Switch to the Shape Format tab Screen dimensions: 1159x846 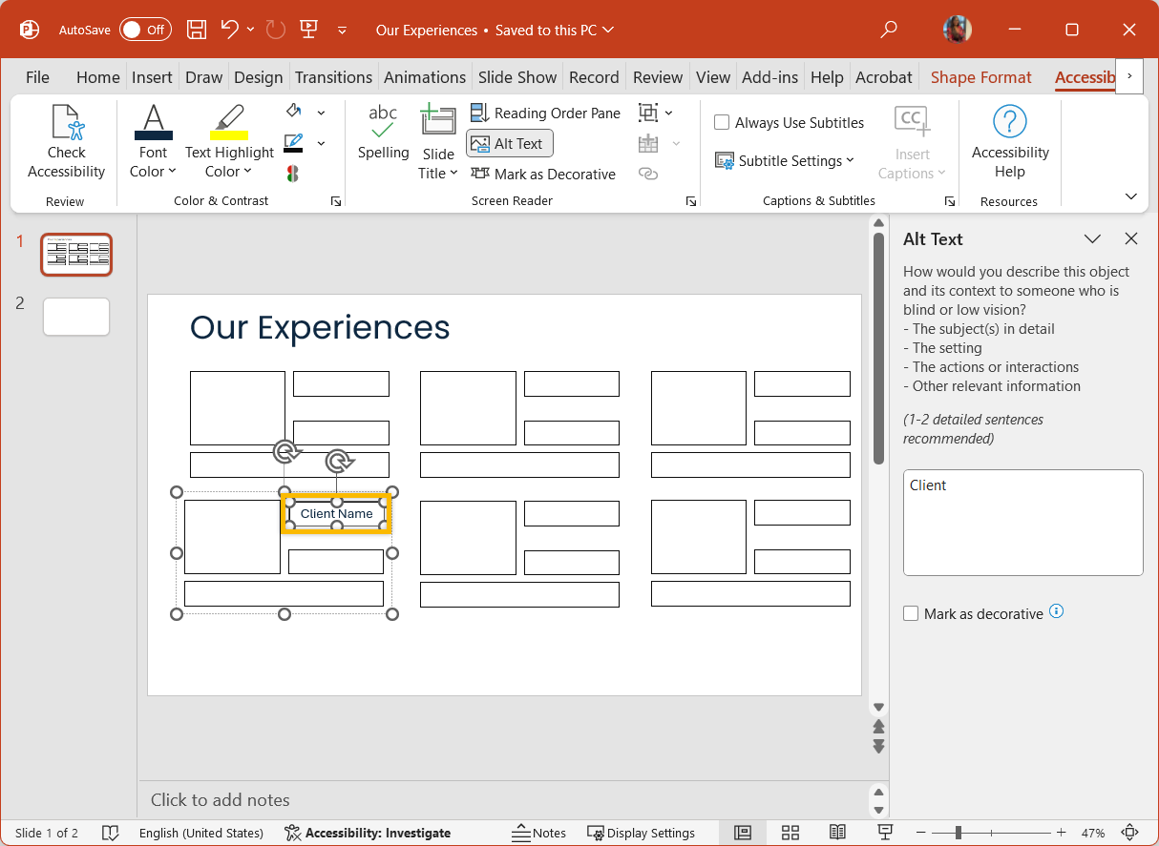tap(980, 77)
